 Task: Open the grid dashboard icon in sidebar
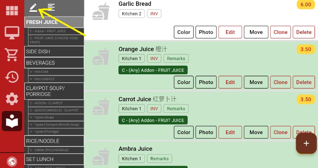click(12, 11)
